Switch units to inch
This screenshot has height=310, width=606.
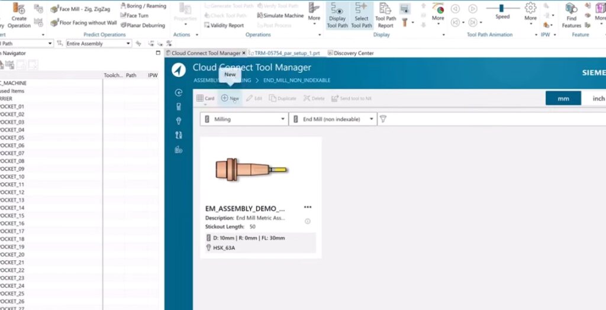598,99
